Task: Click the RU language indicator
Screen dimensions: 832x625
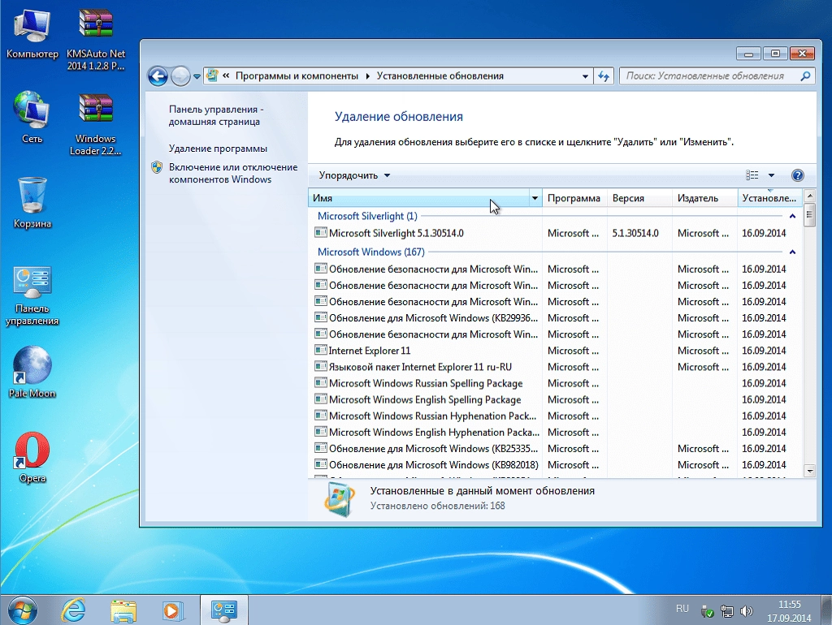Action: point(682,609)
